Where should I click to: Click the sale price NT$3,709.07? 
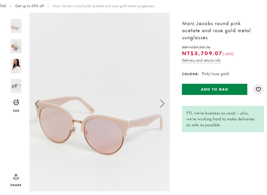pos(202,53)
